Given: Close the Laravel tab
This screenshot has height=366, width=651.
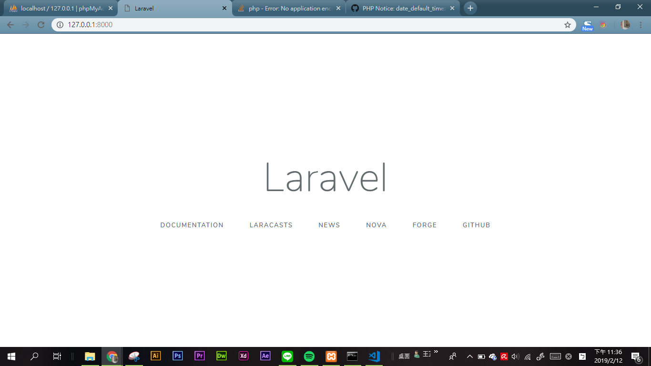Looking at the screenshot, I should point(224,9).
